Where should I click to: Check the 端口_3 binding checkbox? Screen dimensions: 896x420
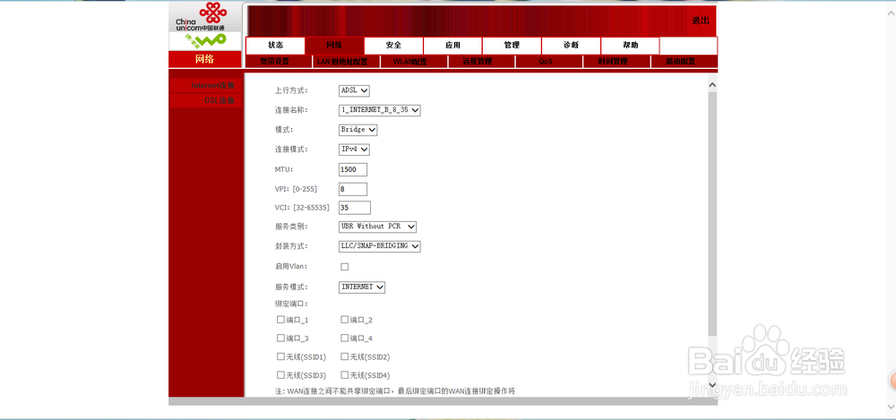tap(280, 339)
